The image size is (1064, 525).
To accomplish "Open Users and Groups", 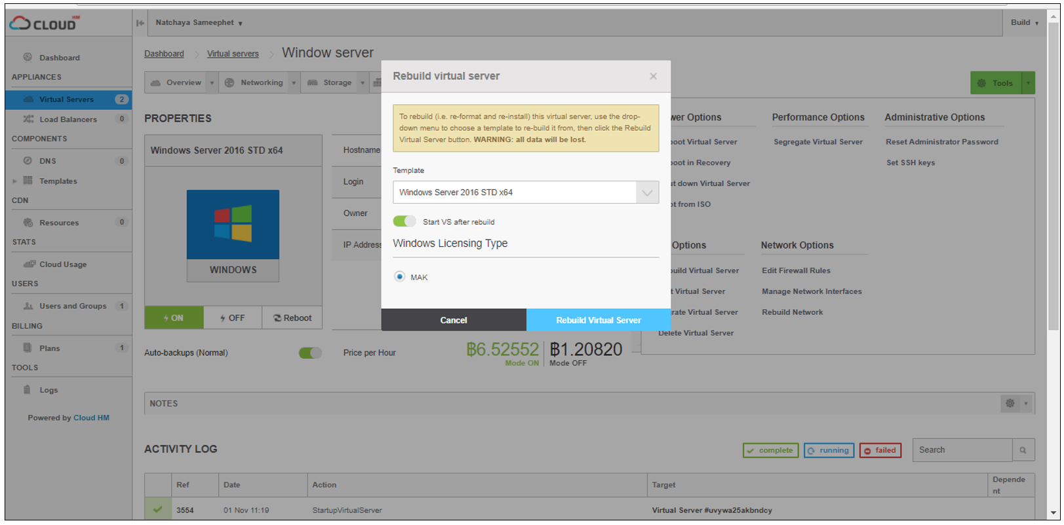I will [x=72, y=306].
